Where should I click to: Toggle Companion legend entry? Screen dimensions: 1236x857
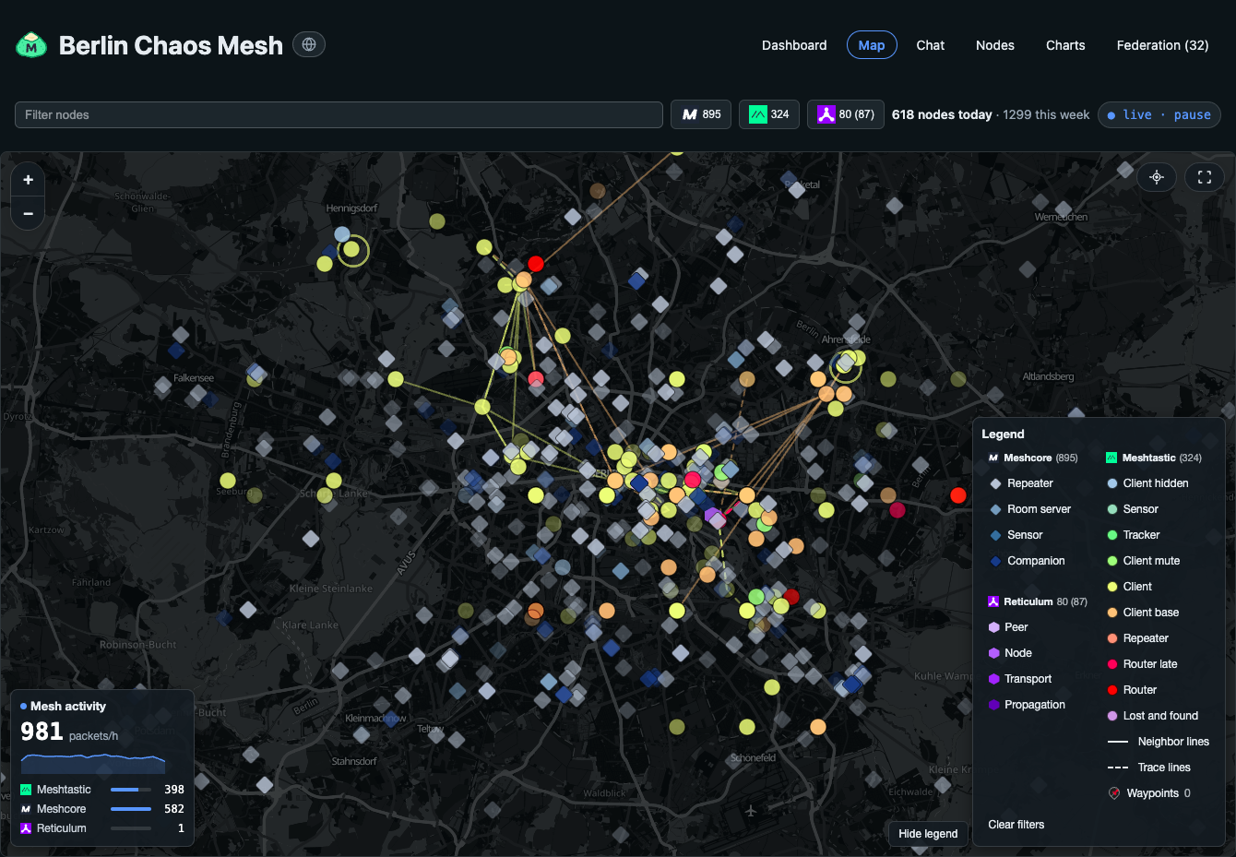coord(1027,561)
